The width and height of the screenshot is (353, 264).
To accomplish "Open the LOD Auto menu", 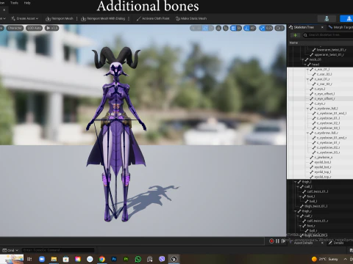I will pyautogui.click(x=34, y=28).
